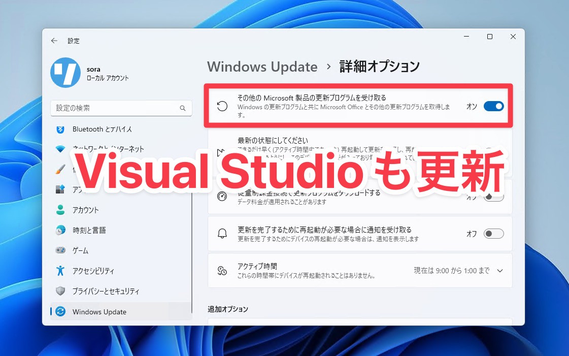Click the Windows Update sidebar icon
This screenshot has width=569, height=356.
coord(60,311)
